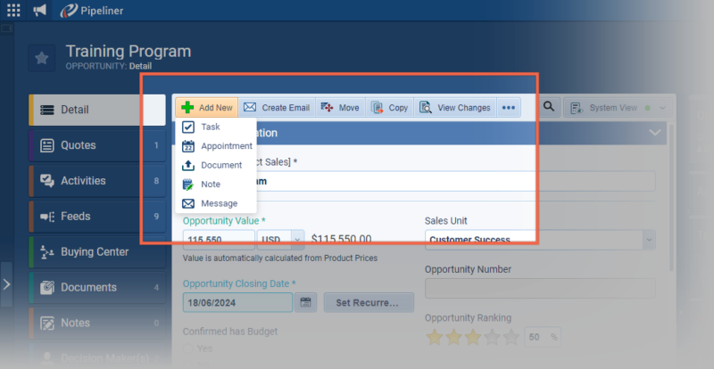This screenshot has width=714, height=369.
Task: Click the Opportunity Closing Date field
Action: (x=237, y=302)
